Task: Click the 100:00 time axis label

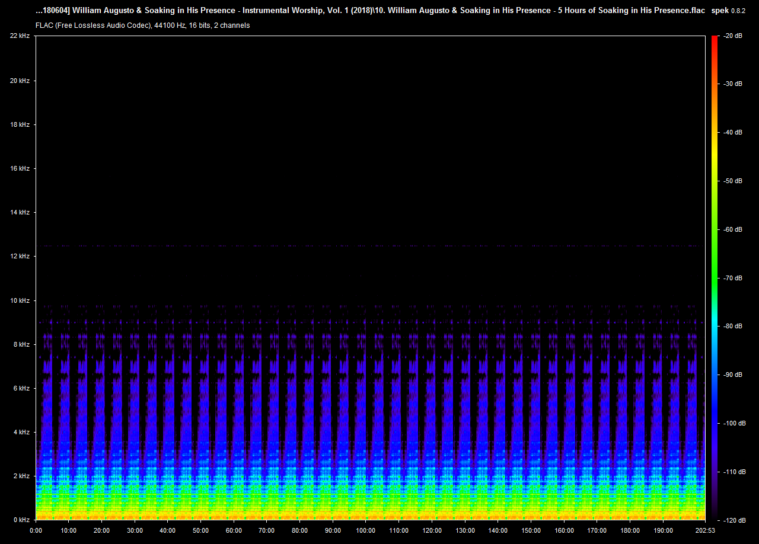Action: tap(366, 530)
